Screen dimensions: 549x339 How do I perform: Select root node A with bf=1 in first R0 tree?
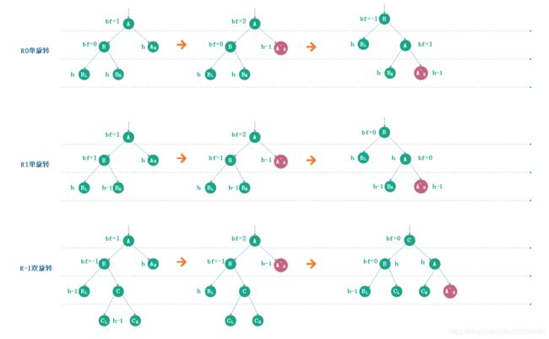128,24
